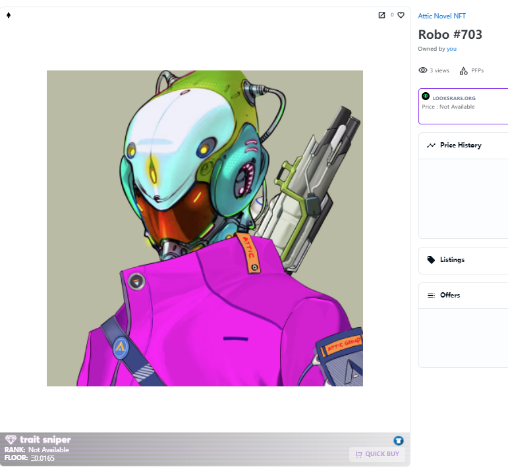Click the owner link 'you'

(x=451, y=49)
